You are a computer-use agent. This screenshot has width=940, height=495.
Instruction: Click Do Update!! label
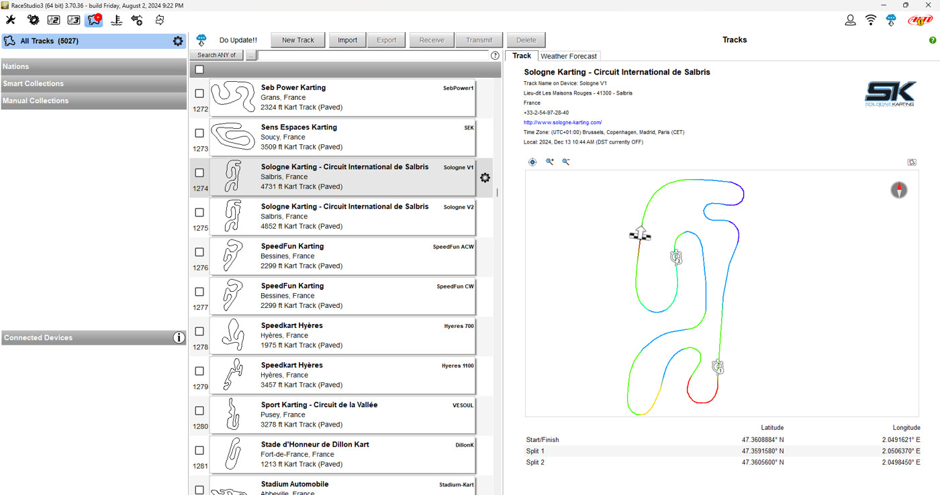pos(238,40)
